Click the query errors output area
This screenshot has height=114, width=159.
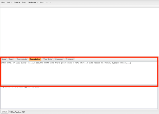[x=79, y=97]
